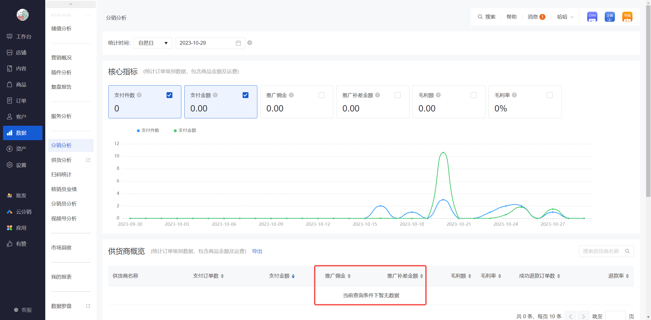Viewport: 651px width, 320px height.
Task: Click help icon next to date picker
Action: click(x=250, y=43)
